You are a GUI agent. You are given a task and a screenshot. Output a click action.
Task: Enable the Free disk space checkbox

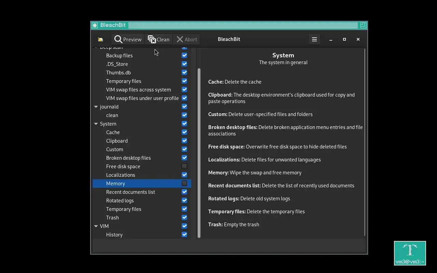pos(184,166)
